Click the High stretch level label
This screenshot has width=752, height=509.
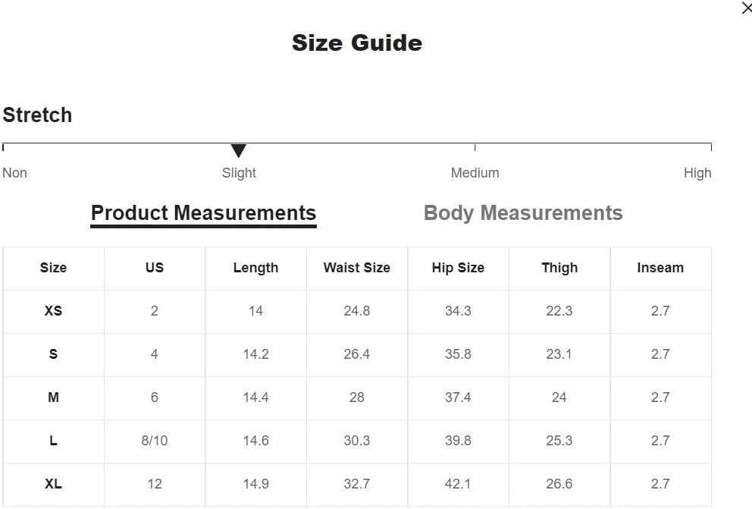697,173
